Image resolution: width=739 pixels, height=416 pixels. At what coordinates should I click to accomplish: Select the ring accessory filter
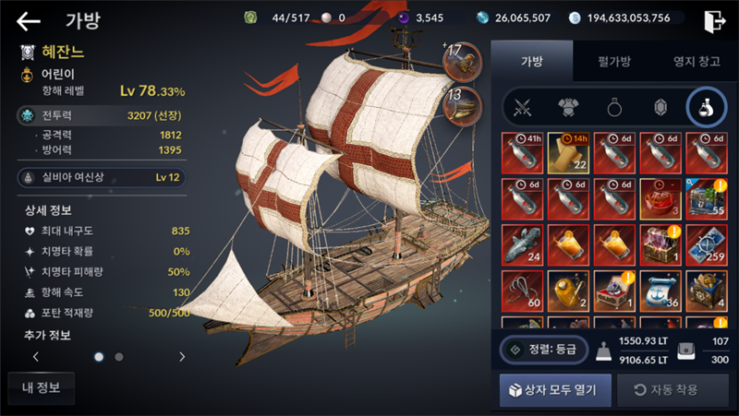click(614, 108)
